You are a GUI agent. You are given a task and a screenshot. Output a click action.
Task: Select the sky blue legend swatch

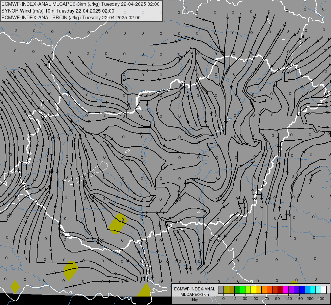click(308, 290)
